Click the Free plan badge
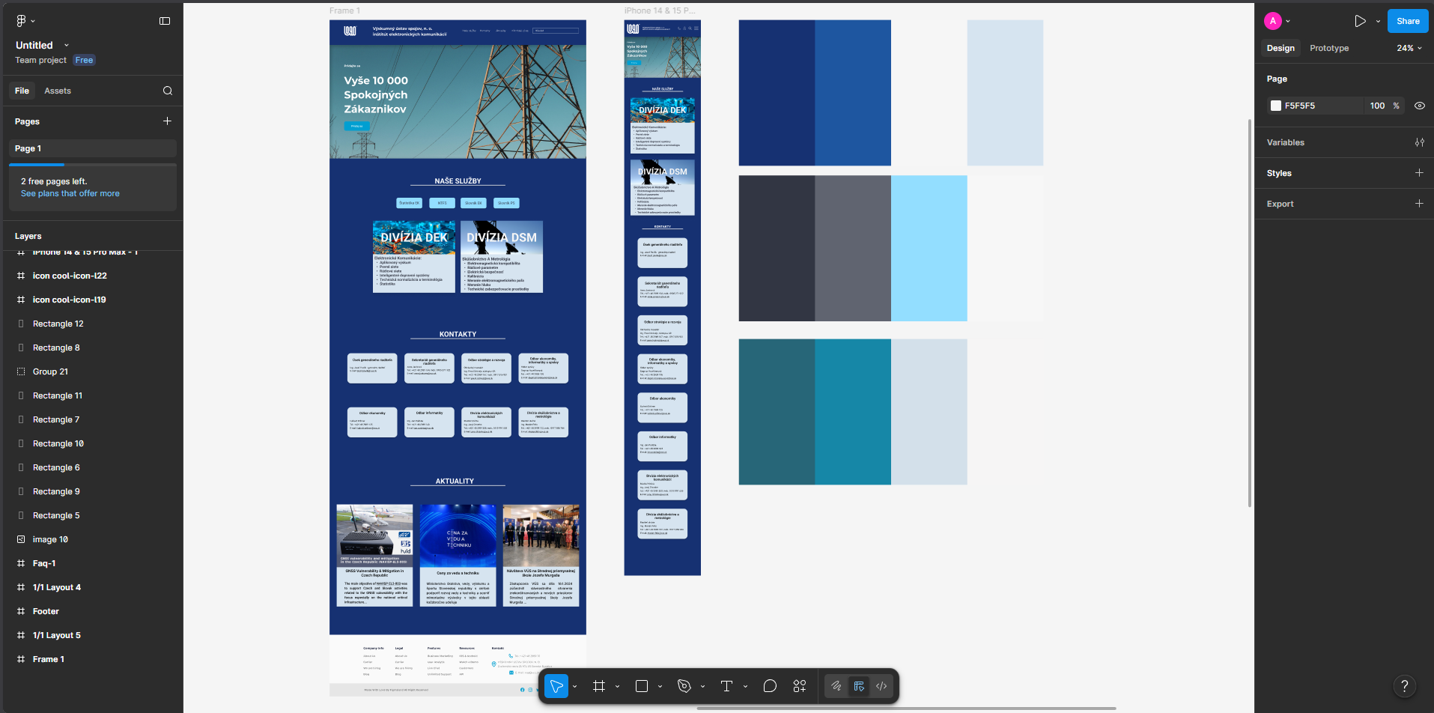 (84, 60)
